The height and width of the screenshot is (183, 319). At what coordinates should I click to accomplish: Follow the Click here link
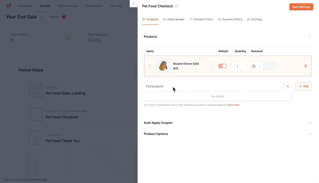(233, 105)
